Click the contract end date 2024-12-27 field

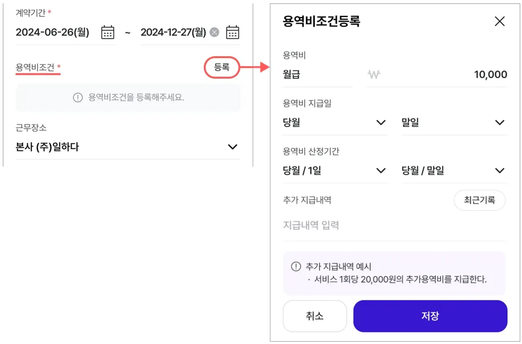[x=173, y=32]
